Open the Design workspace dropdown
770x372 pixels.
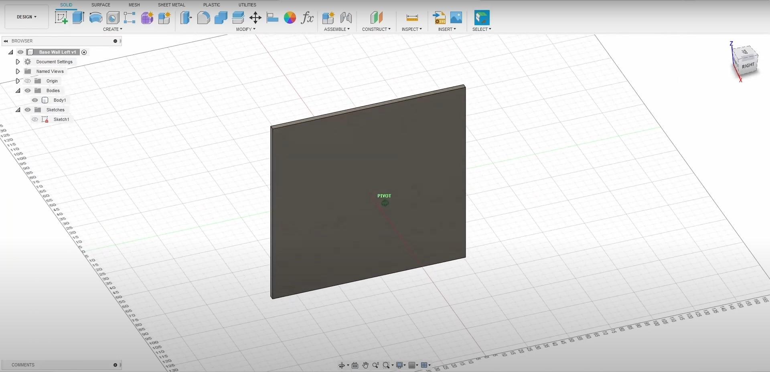(x=26, y=17)
